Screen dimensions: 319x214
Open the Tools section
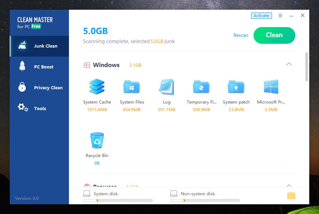click(x=39, y=108)
